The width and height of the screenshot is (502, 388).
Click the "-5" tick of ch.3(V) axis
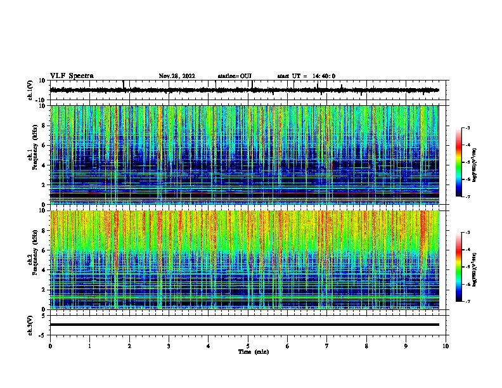click(43, 335)
